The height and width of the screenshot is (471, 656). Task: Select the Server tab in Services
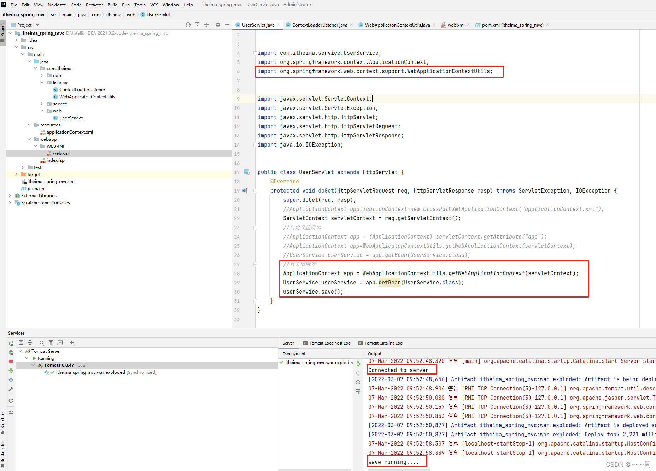[x=288, y=343]
